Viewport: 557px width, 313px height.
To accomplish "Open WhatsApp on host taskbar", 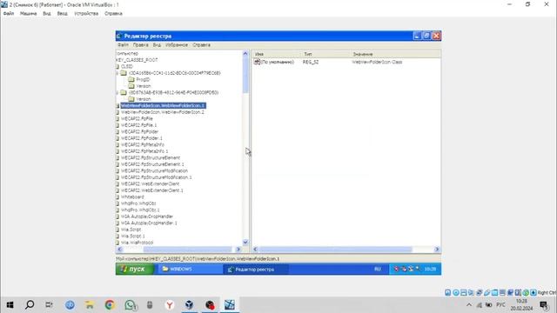I will coord(130,304).
